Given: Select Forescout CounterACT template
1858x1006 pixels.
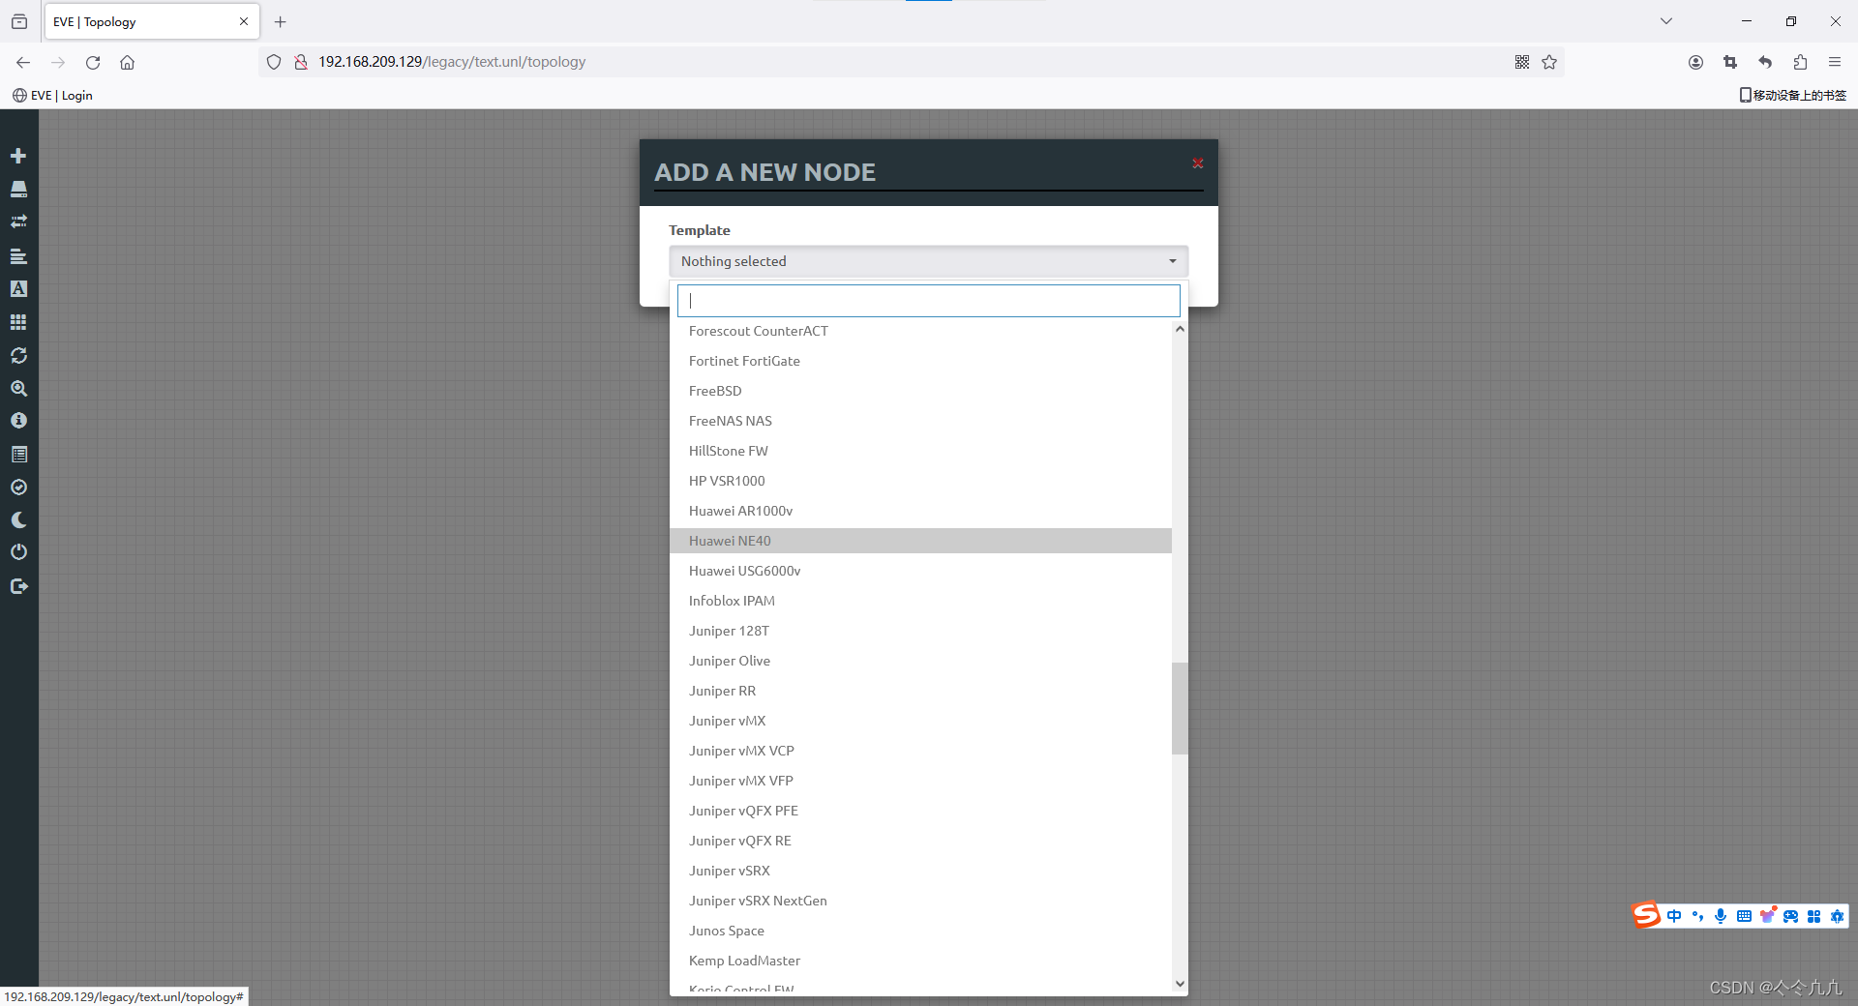Looking at the screenshot, I should point(920,331).
